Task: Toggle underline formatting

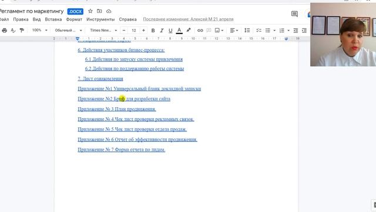Action: pyautogui.click(x=170, y=30)
